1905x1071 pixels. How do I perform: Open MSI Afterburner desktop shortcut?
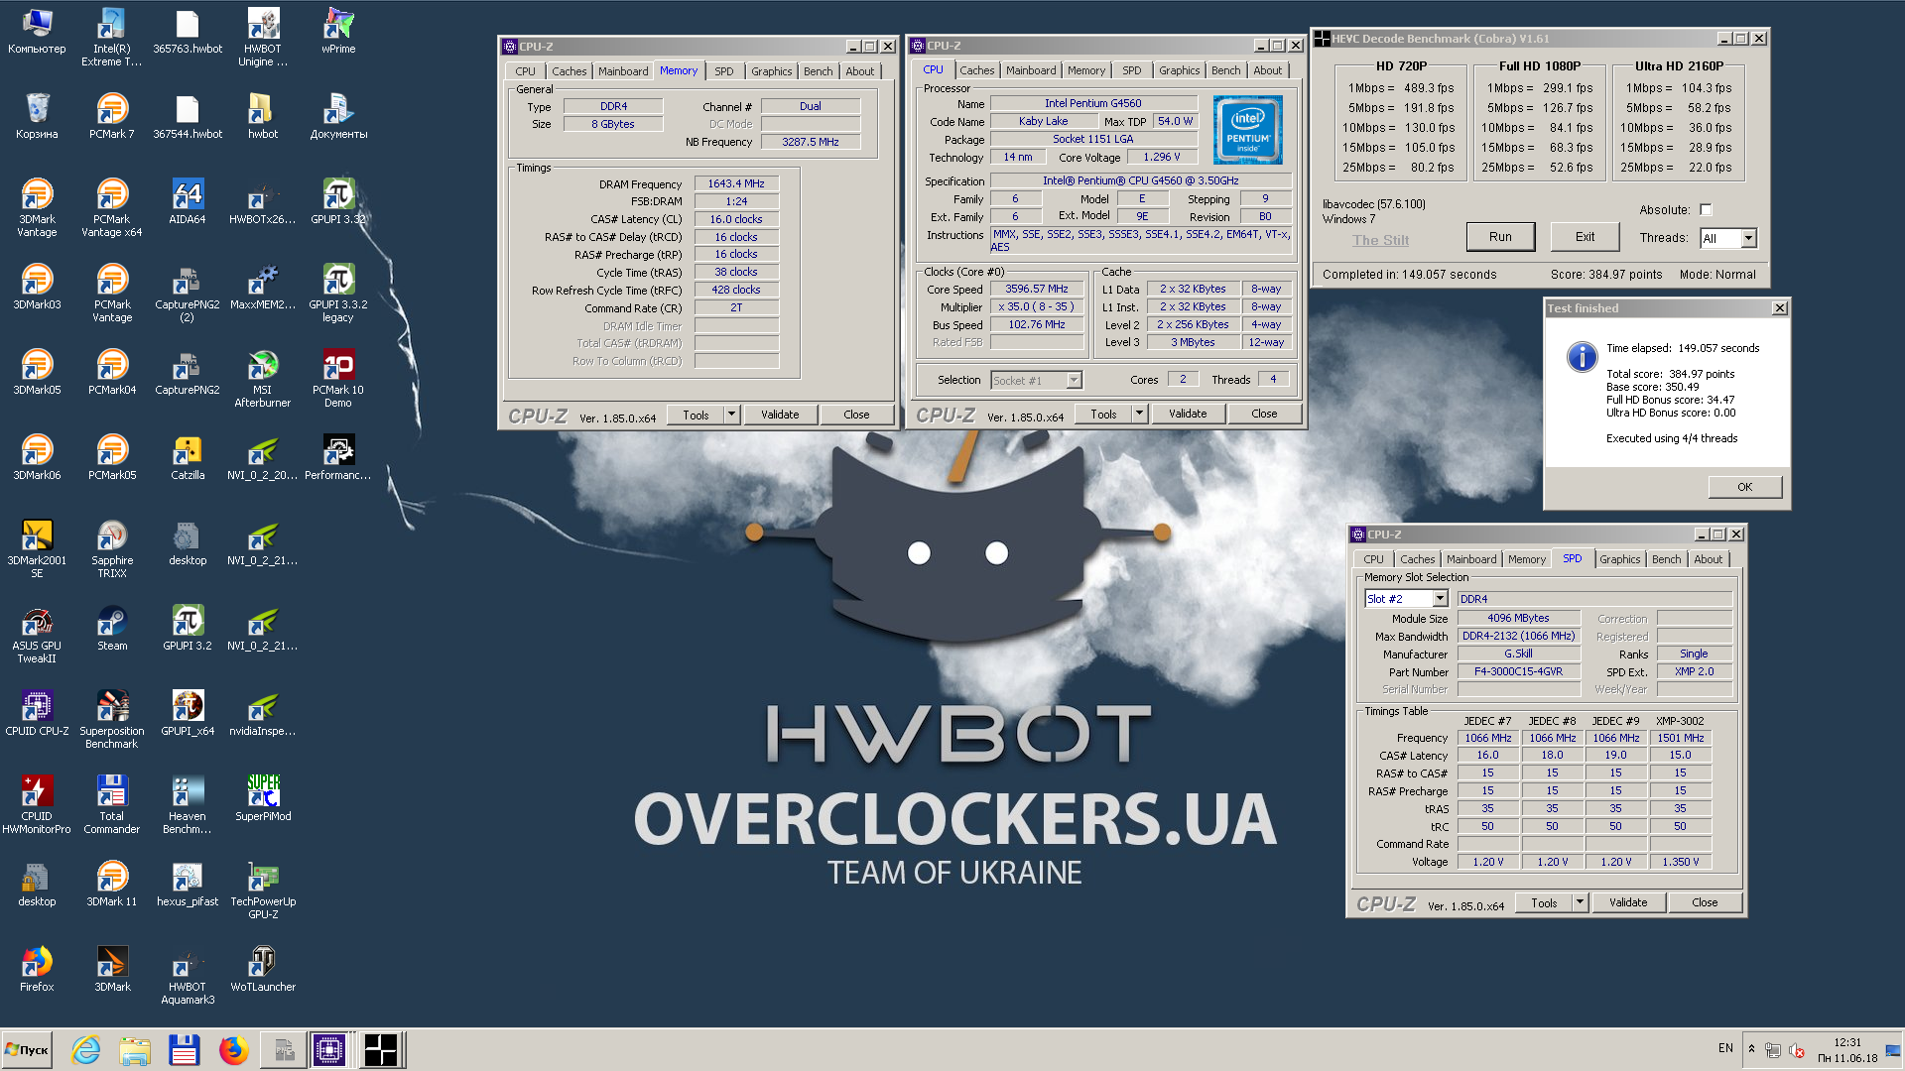click(x=263, y=379)
